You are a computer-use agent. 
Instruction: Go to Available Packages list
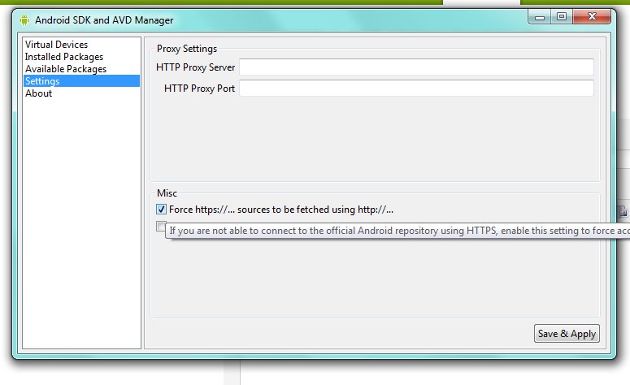pos(66,69)
